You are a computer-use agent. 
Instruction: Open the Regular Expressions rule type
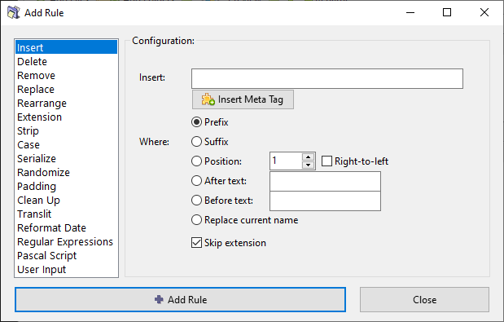click(65, 241)
